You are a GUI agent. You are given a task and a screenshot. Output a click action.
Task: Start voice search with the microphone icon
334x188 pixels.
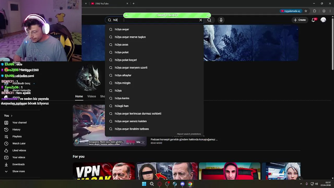(x=221, y=20)
